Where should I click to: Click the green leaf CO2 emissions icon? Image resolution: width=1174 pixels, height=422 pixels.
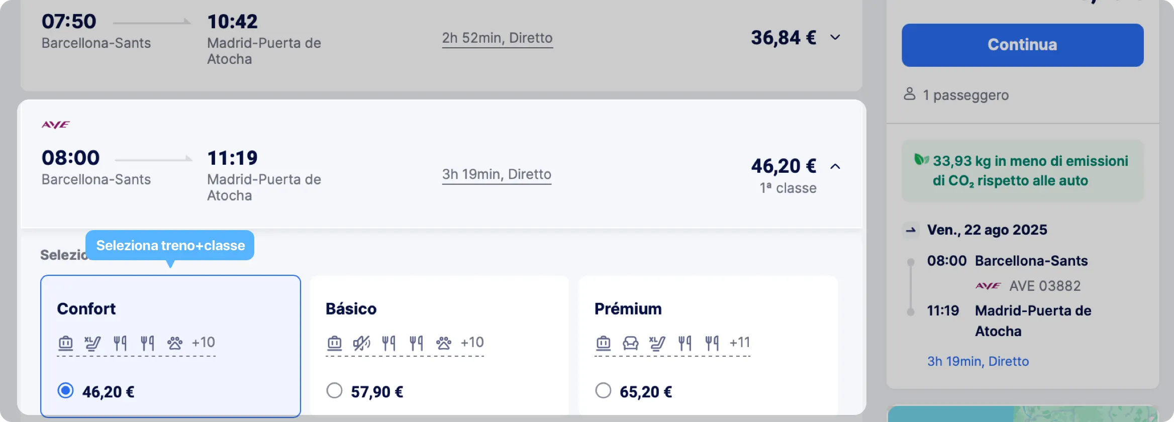[x=921, y=160]
